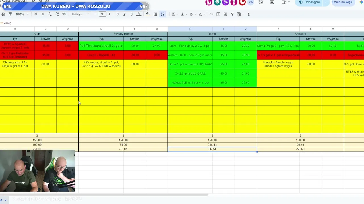This screenshot has width=364, height=204.
Task: Open version history clock icon
Action: pos(261,2)
